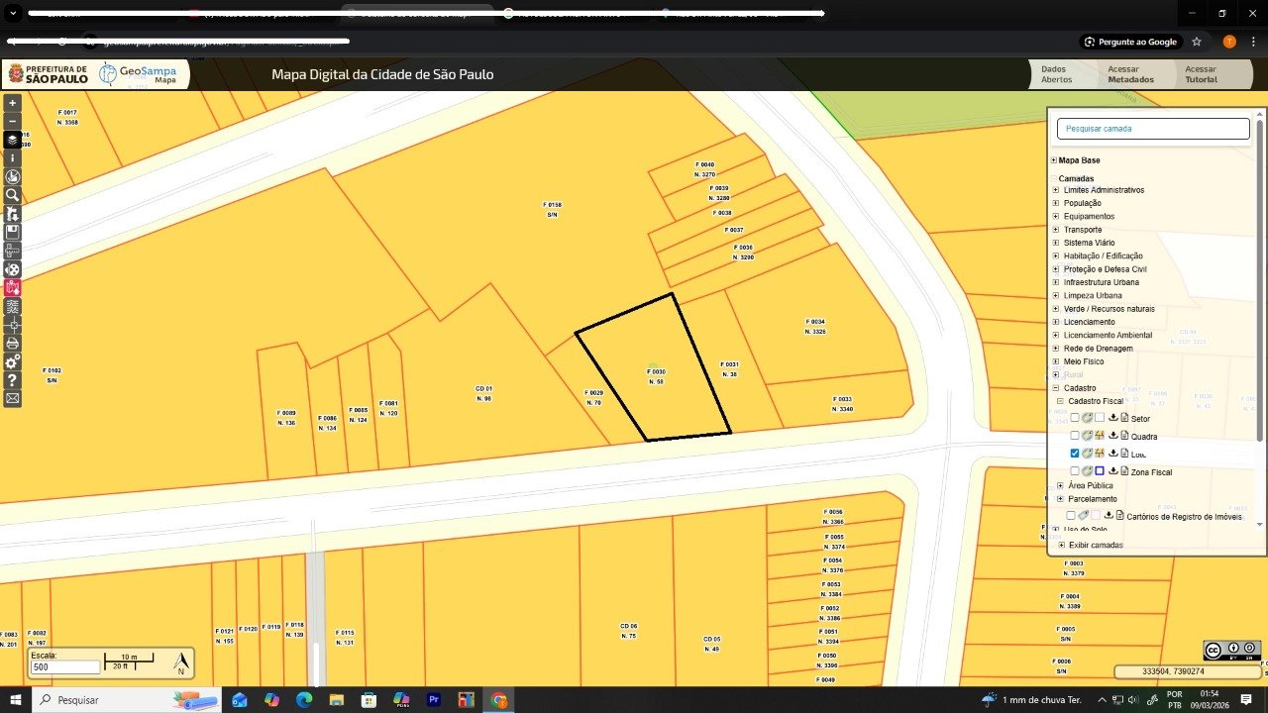Click the Acessar Metadados link
The height and width of the screenshot is (713, 1268).
coord(1130,74)
